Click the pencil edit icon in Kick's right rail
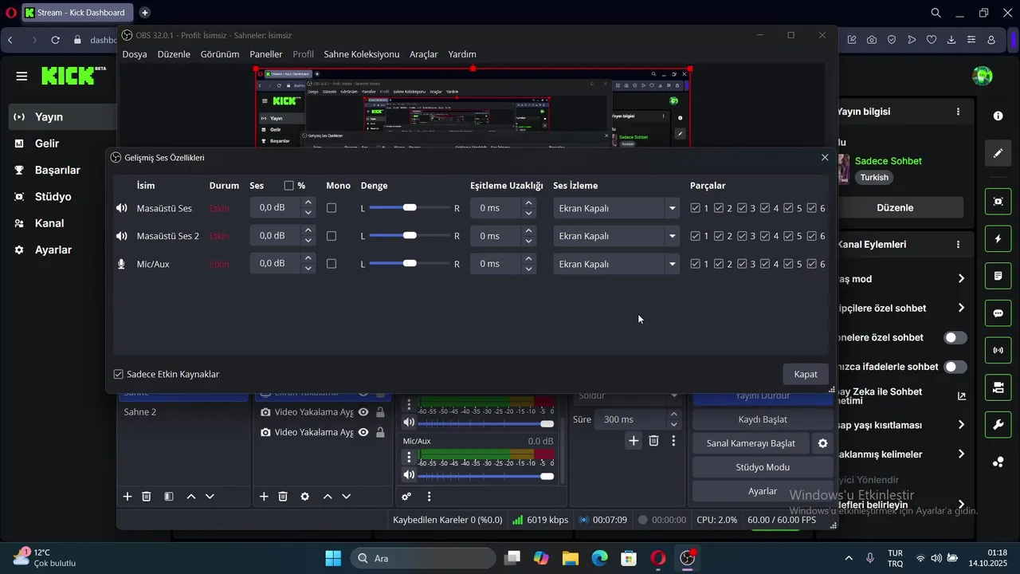This screenshot has height=574, width=1020. 998,153
